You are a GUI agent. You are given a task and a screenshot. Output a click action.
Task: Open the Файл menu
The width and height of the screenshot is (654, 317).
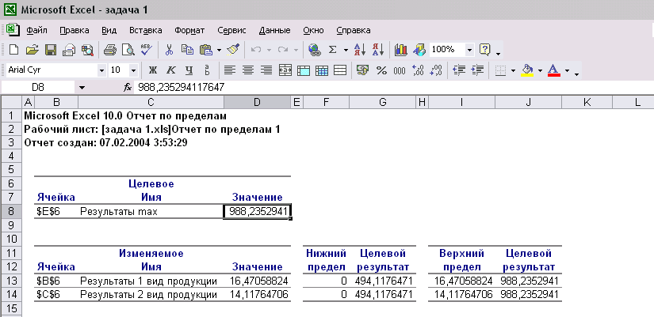click(36, 30)
